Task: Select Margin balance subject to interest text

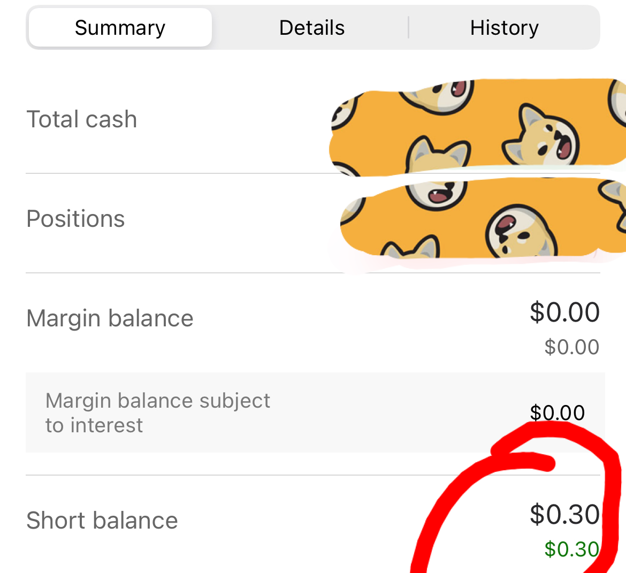Action: pyautogui.click(x=158, y=412)
